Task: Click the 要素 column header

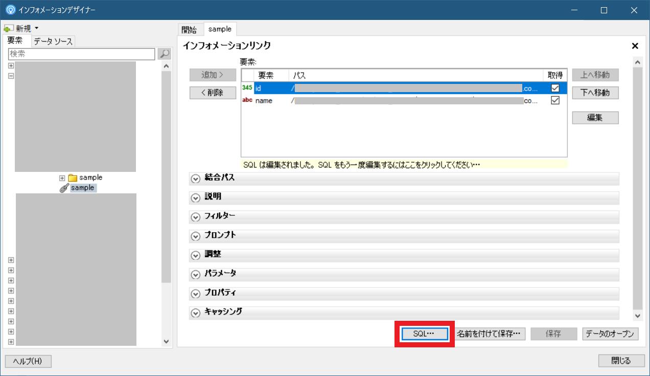Action: tap(271, 75)
